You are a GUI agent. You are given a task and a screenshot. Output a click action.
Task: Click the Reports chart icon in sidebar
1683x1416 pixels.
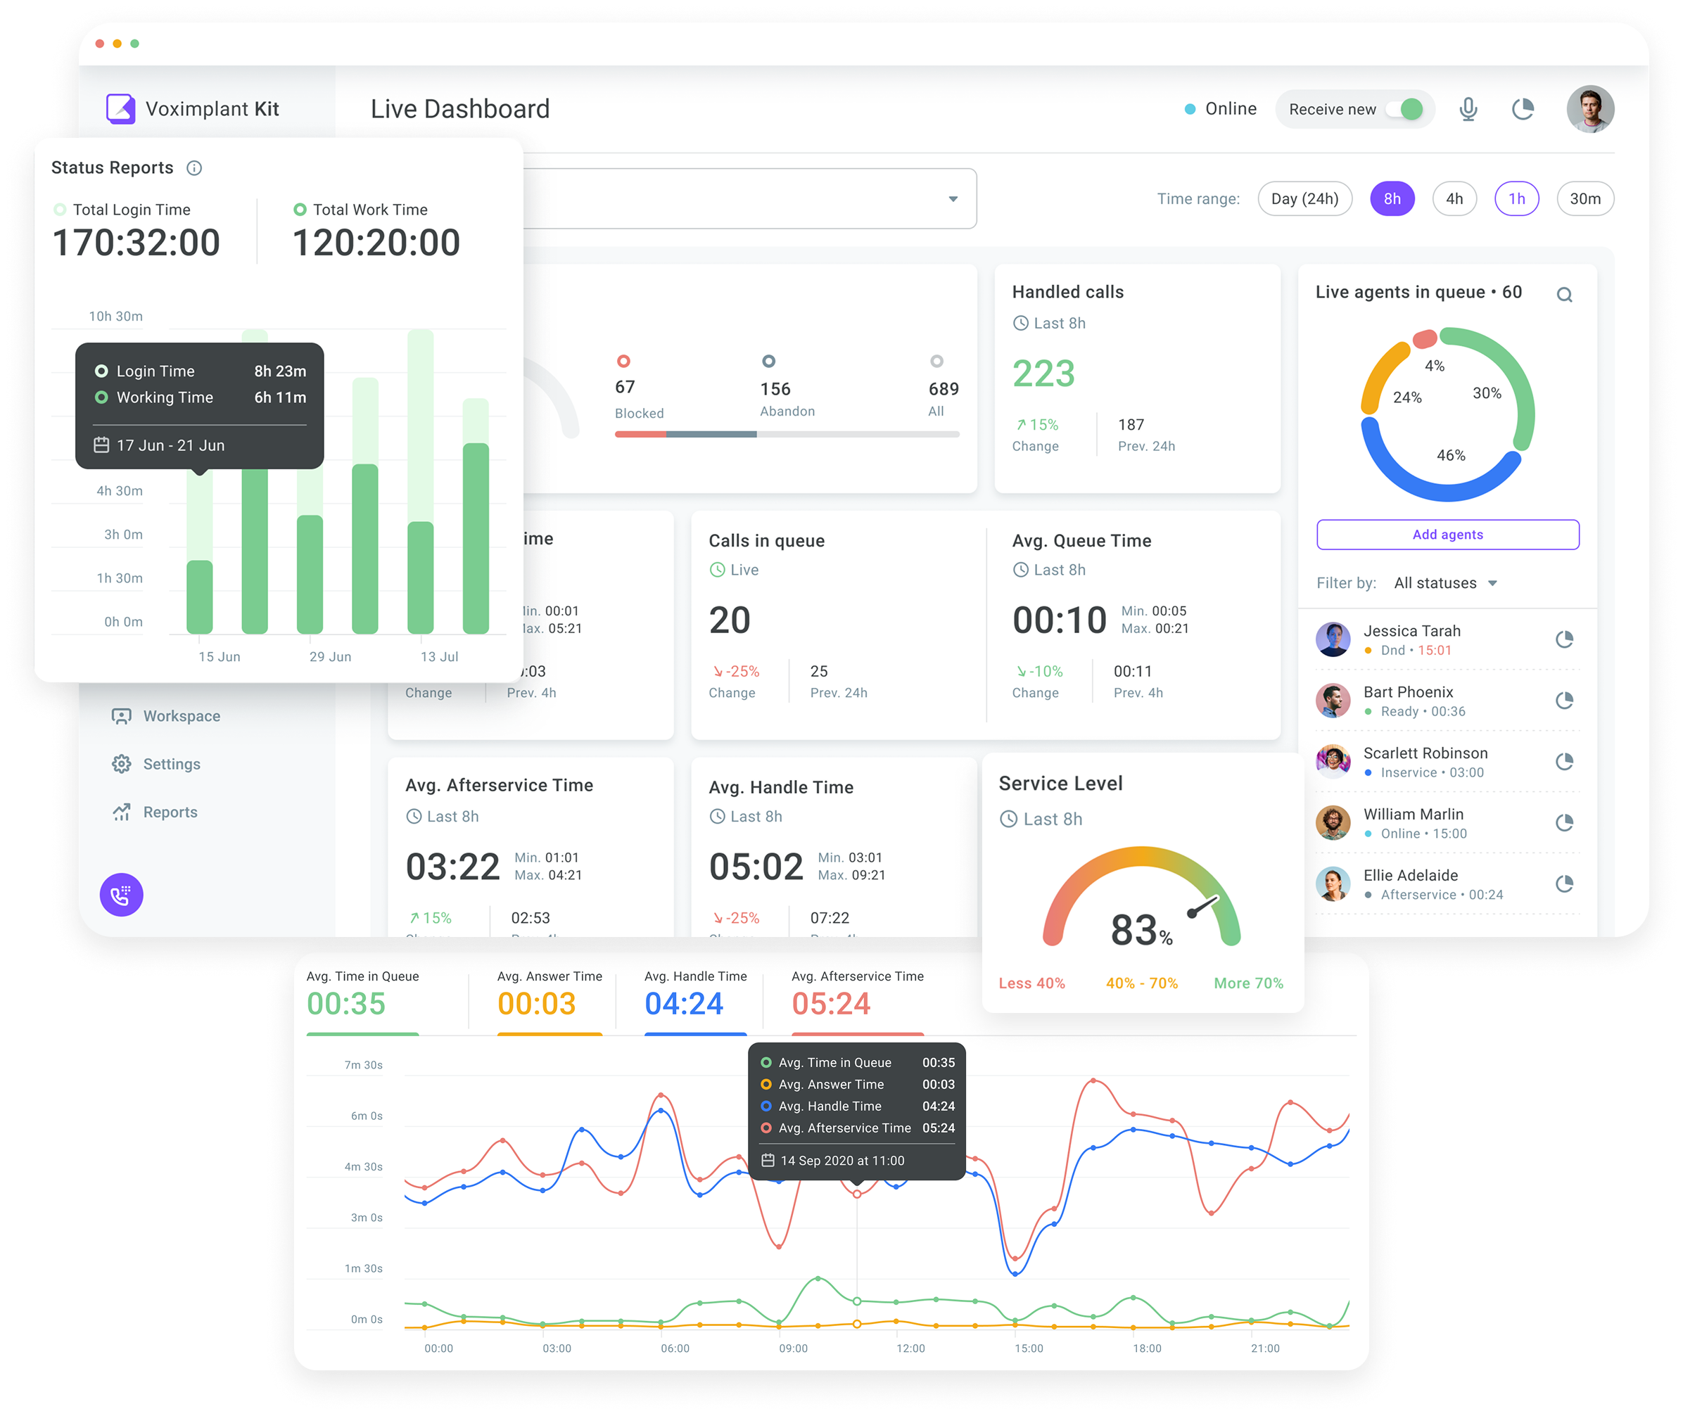tap(121, 812)
